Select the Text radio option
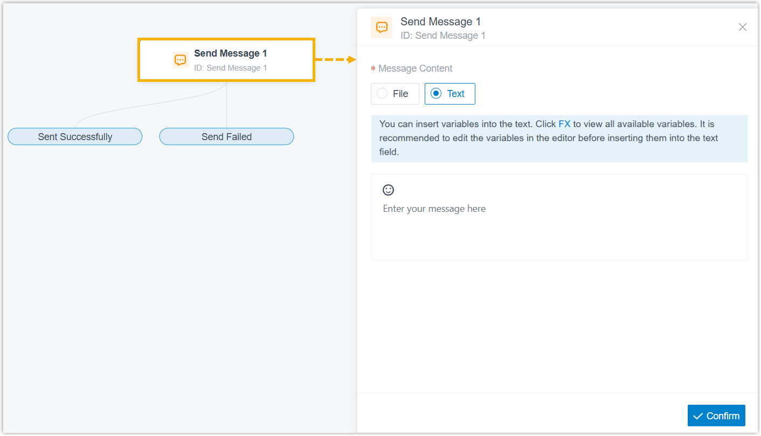761x436 pixels. [449, 94]
